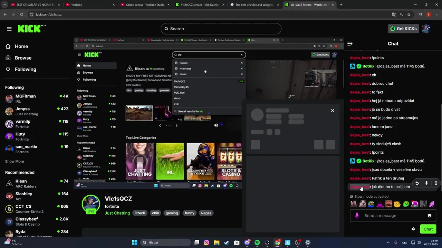Open Huty channel in Following list
The height and width of the screenshot is (248, 442).
37,136
